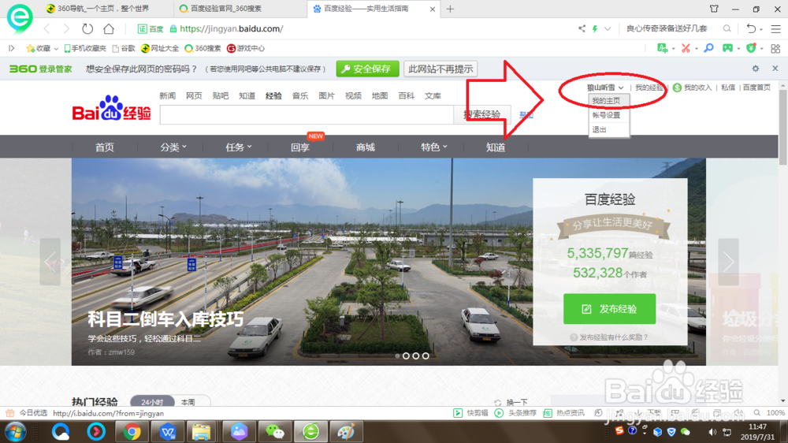This screenshot has width=788, height=443.
Task: Expand the bookmarks sidebar arrow
Action: click(x=12, y=48)
